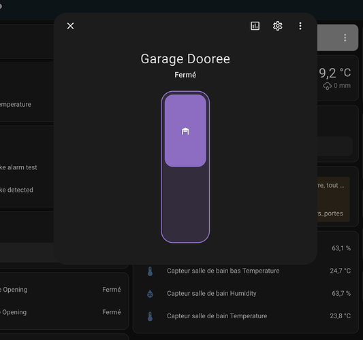Open the dialog's three-dot overflow menu
Image resolution: width=363 pixels, height=340 pixels.
pos(300,26)
